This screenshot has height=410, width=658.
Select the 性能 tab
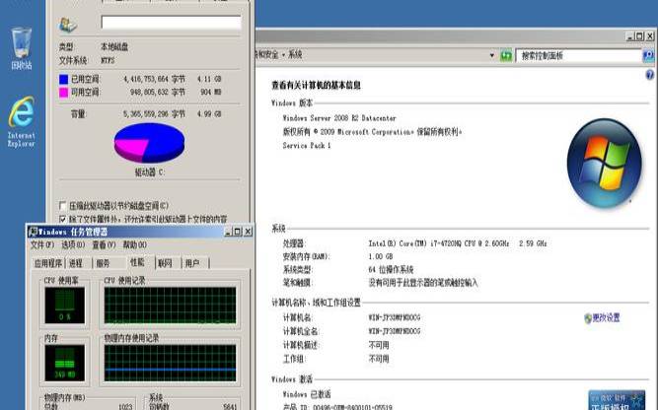(x=138, y=262)
